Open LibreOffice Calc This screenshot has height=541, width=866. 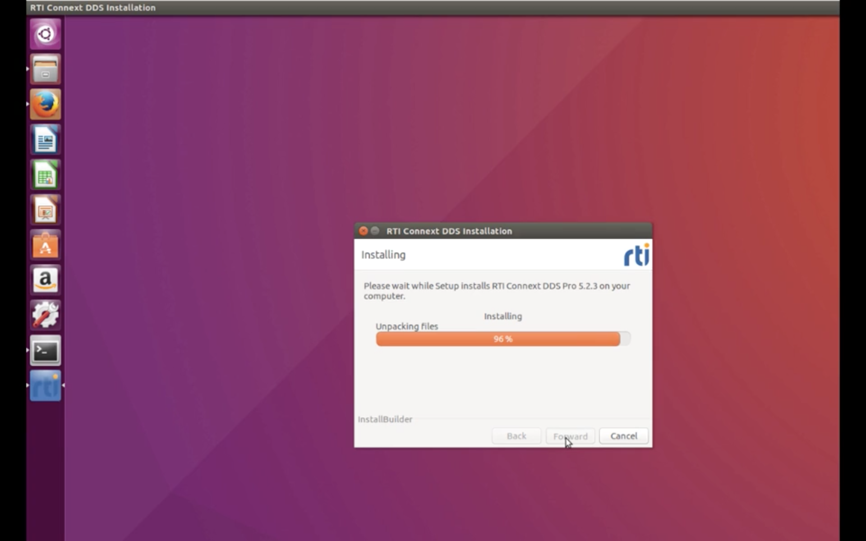(45, 174)
